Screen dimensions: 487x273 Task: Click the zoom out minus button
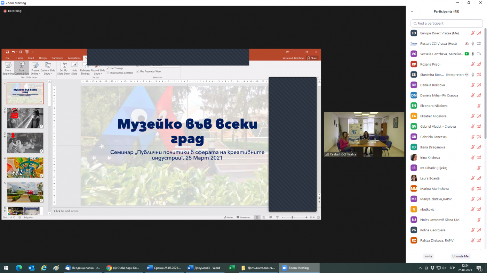(282, 217)
